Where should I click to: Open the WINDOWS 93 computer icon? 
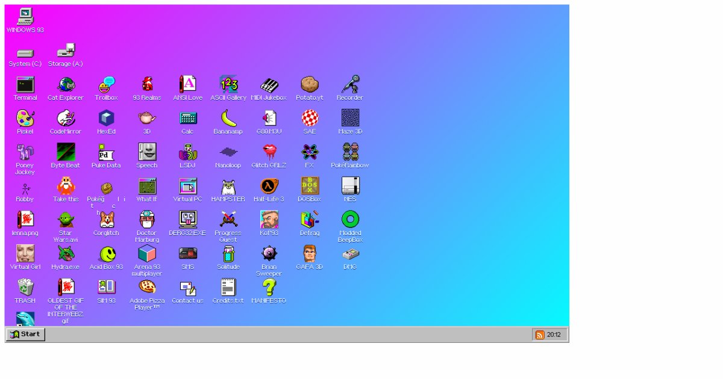tap(25, 17)
